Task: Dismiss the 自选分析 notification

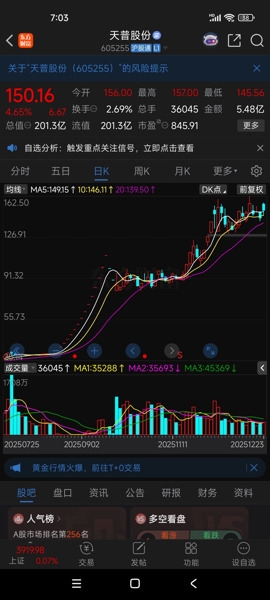Action: click(260, 148)
